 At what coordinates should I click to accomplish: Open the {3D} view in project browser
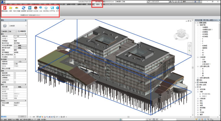point(204,59)
